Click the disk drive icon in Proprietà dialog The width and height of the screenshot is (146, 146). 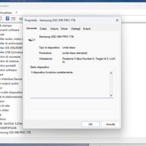click(x=32, y=40)
